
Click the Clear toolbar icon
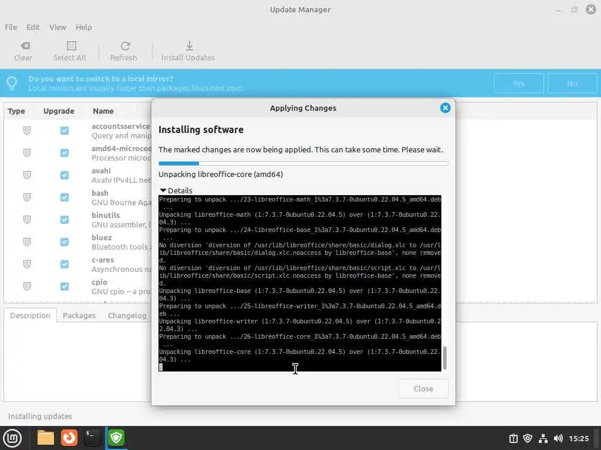pyautogui.click(x=25, y=46)
